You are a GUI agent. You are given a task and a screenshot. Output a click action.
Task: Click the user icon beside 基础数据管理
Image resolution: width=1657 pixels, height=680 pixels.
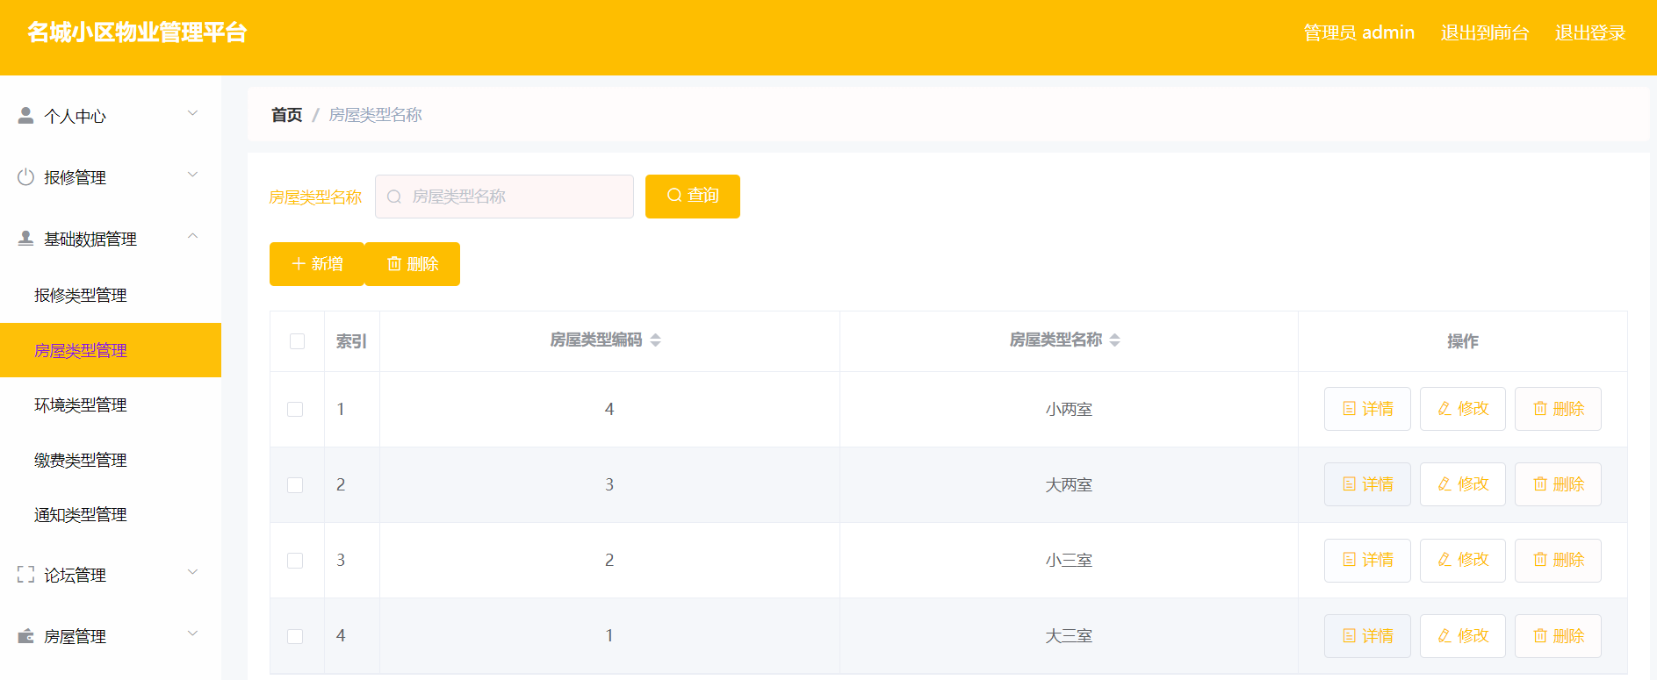point(25,238)
